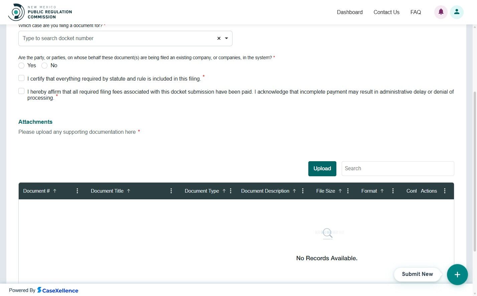Click the user profile avatar icon
This screenshot has height=296, width=477.
click(457, 12)
